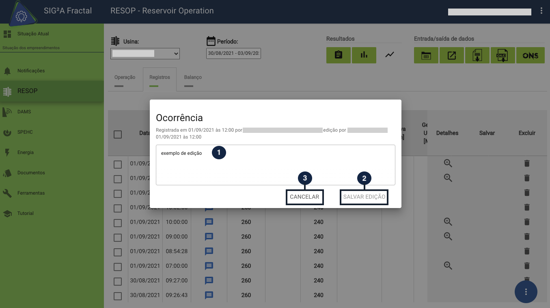Click the magnifier details icon for the 10:00:00 row

coord(448,222)
